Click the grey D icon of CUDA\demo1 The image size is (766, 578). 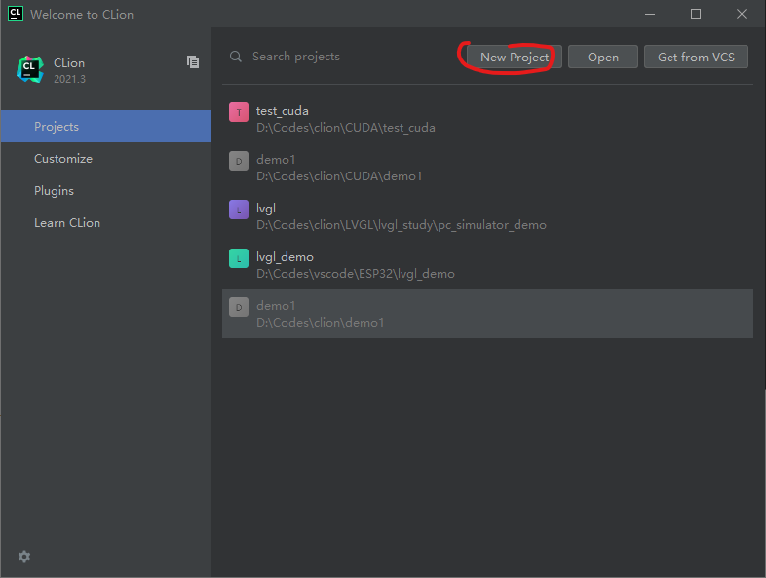(239, 161)
